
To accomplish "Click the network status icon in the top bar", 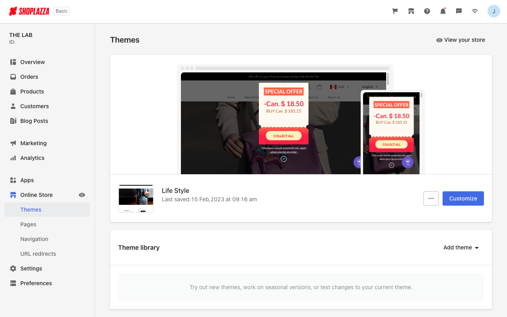I will coord(474,11).
